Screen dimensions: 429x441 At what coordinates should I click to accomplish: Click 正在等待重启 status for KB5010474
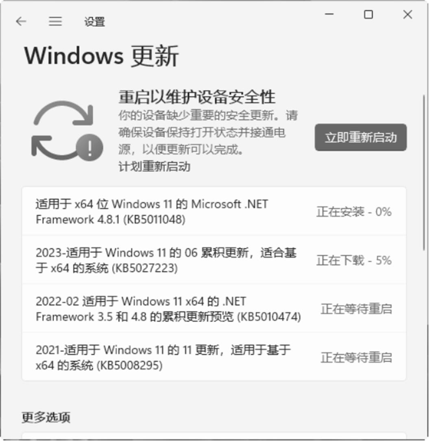[356, 309]
